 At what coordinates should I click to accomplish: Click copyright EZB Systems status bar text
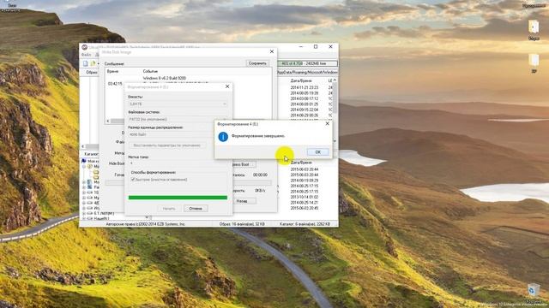click(x=145, y=224)
